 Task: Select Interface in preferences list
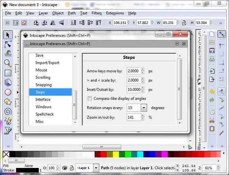(x=50, y=99)
